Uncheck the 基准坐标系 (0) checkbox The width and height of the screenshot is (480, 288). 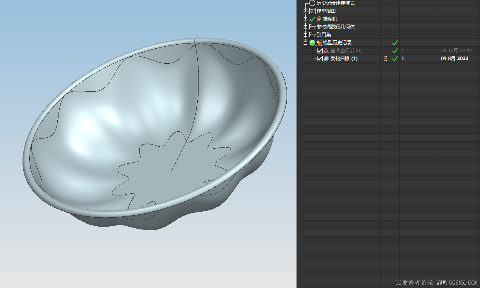[320, 51]
